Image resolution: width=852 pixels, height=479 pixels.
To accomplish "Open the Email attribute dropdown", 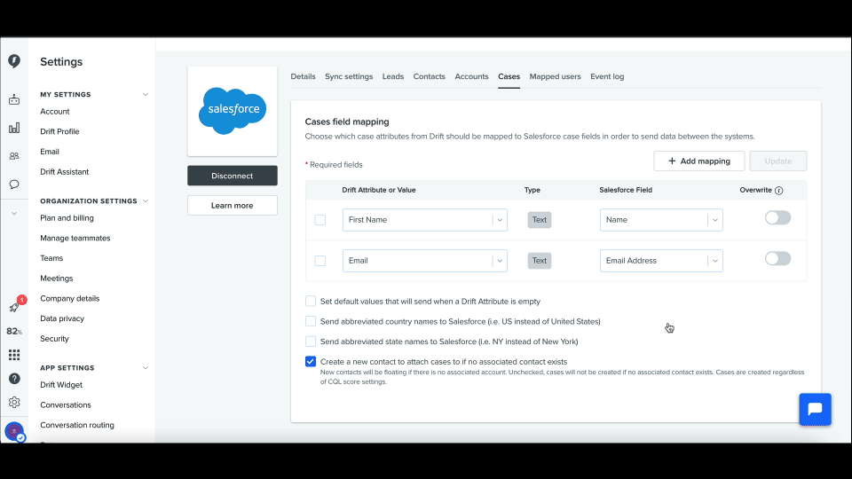I will [x=425, y=261].
